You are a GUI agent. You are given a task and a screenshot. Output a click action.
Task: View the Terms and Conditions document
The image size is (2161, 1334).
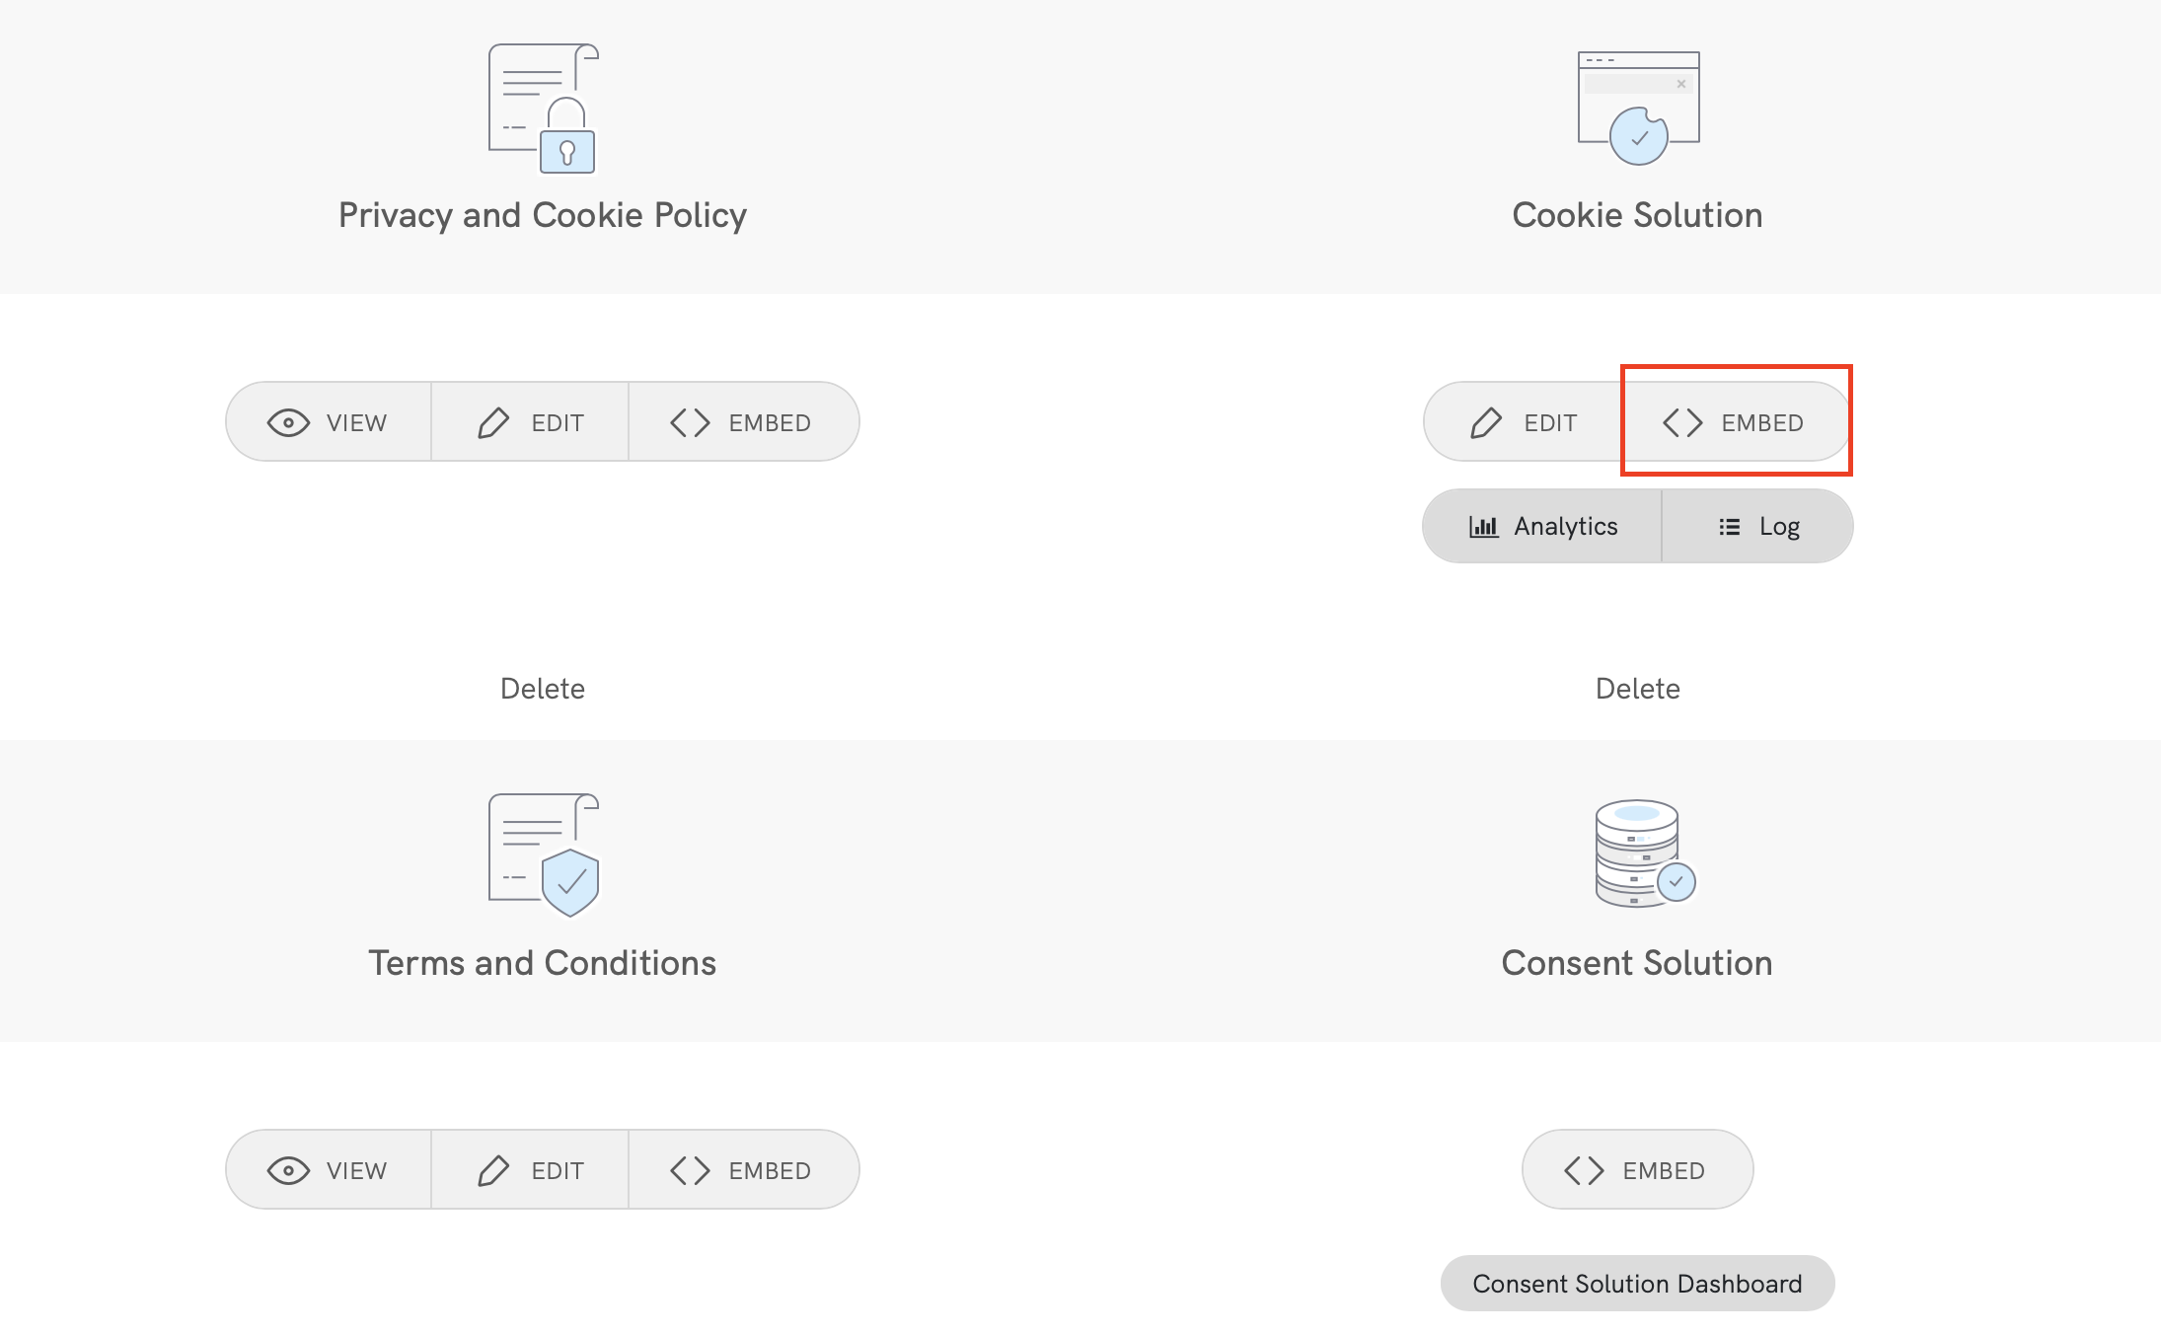click(329, 1170)
